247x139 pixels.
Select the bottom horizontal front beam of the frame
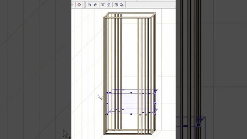pyautogui.click(x=128, y=134)
